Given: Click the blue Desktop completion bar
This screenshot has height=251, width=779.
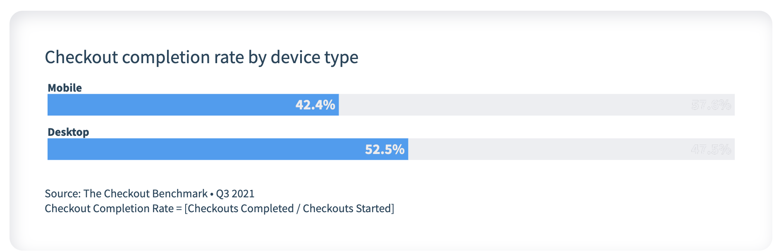Looking at the screenshot, I should pos(198,149).
